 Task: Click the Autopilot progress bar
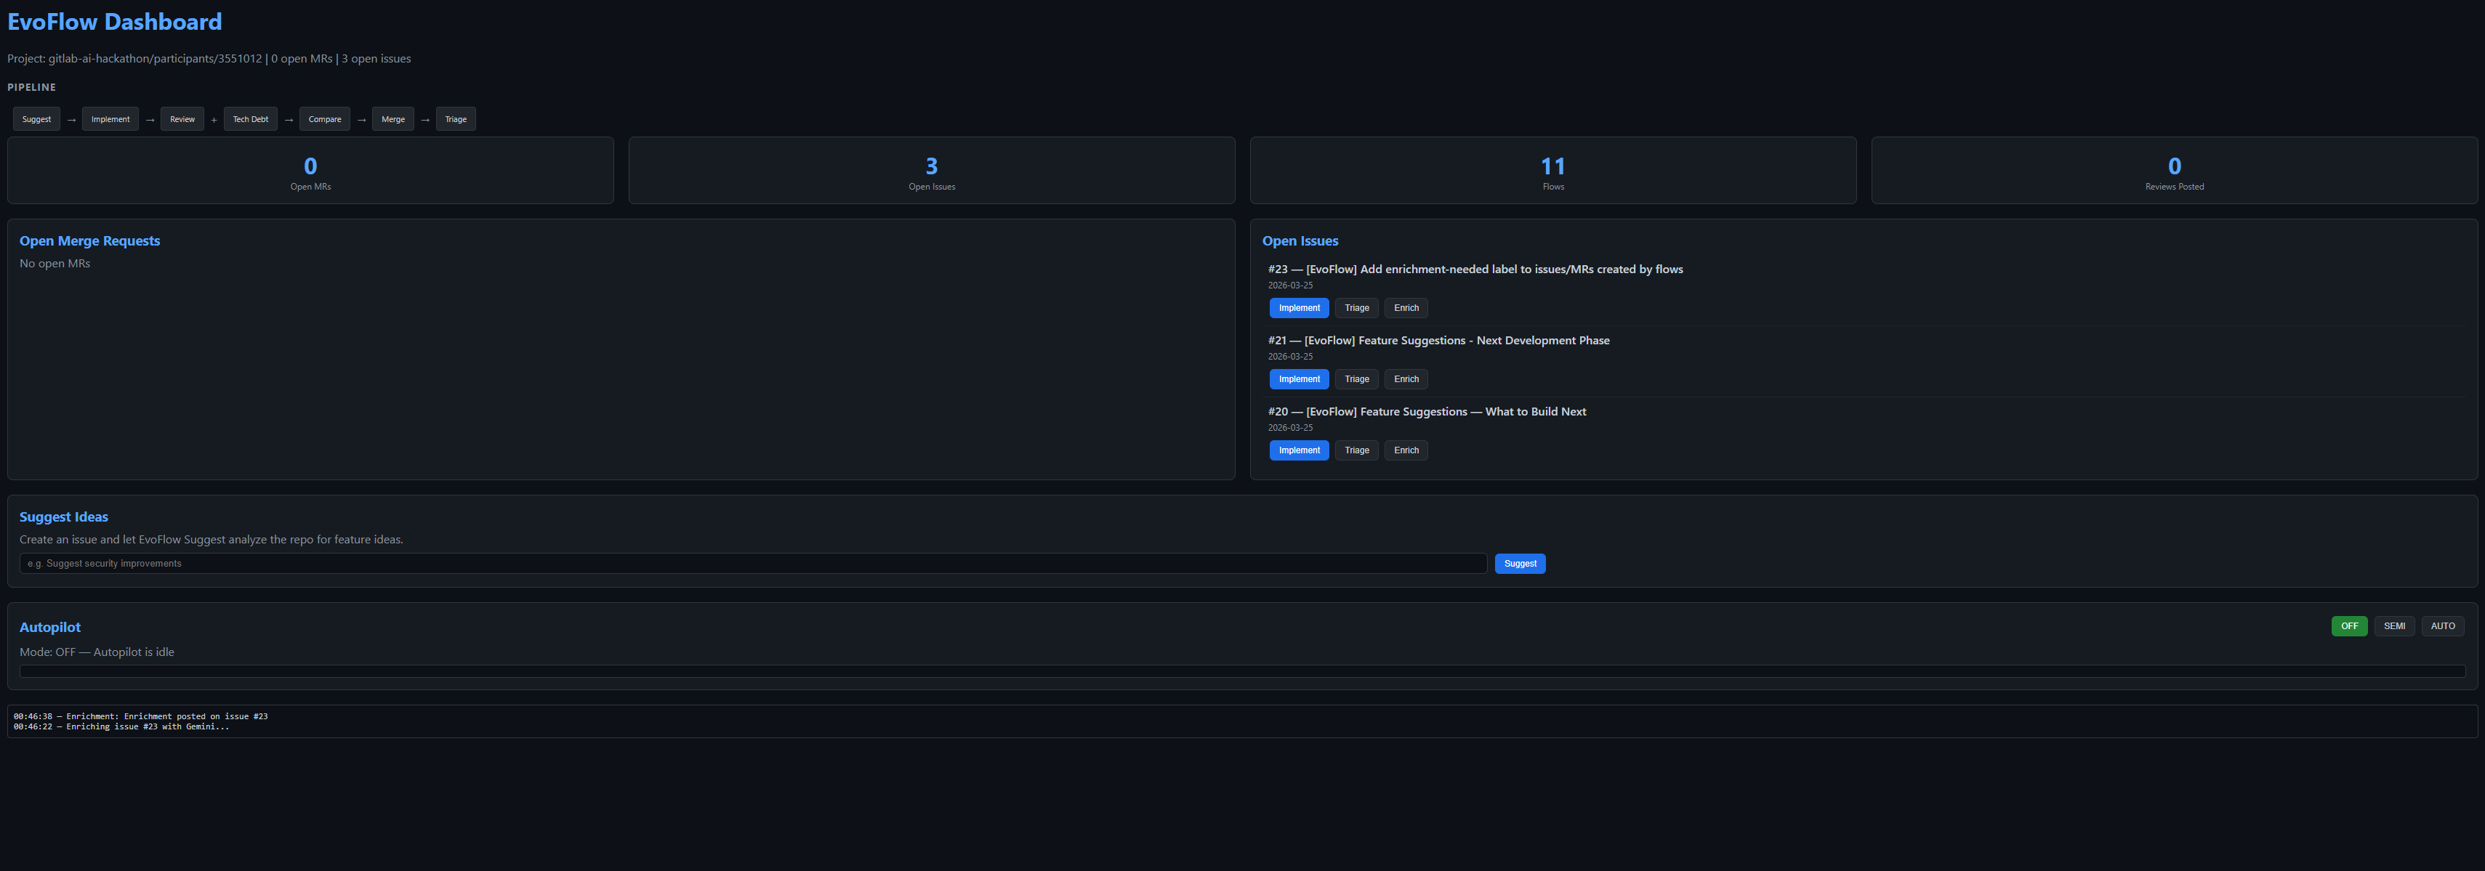[1243, 671]
